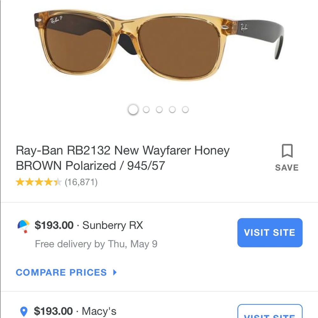Image resolution: width=318 pixels, height=318 pixels.
Task: Open the Ray-Ban RB2132 product title
Action: tap(123, 158)
